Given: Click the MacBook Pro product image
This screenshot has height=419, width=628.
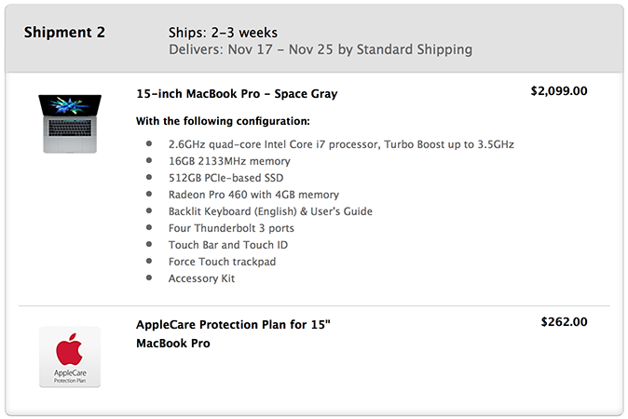Looking at the screenshot, I should click(x=70, y=124).
